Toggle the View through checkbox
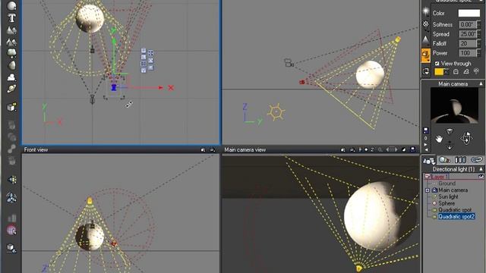 click(437, 64)
